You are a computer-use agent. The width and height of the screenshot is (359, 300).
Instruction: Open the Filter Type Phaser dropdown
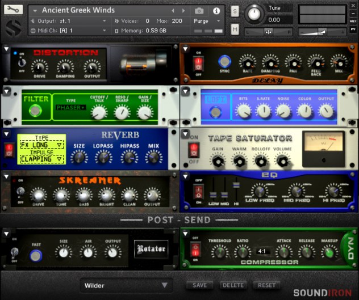coord(71,108)
